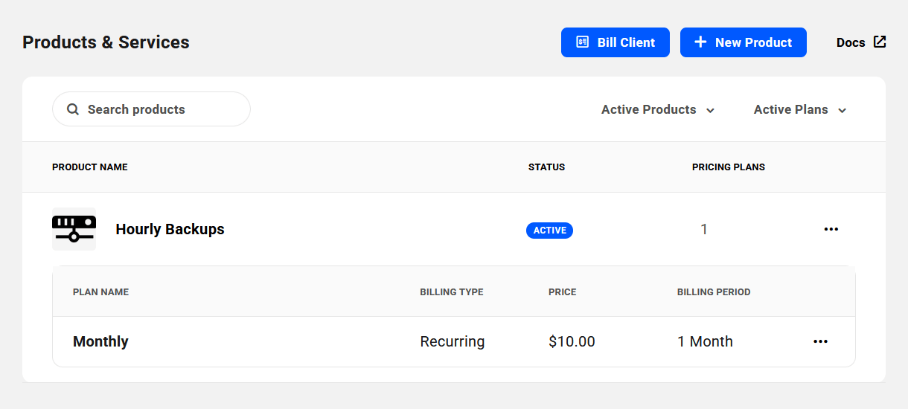The height and width of the screenshot is (409, 908).
Task: Expand the Active Plans filter dropdown
Action: 800,109
